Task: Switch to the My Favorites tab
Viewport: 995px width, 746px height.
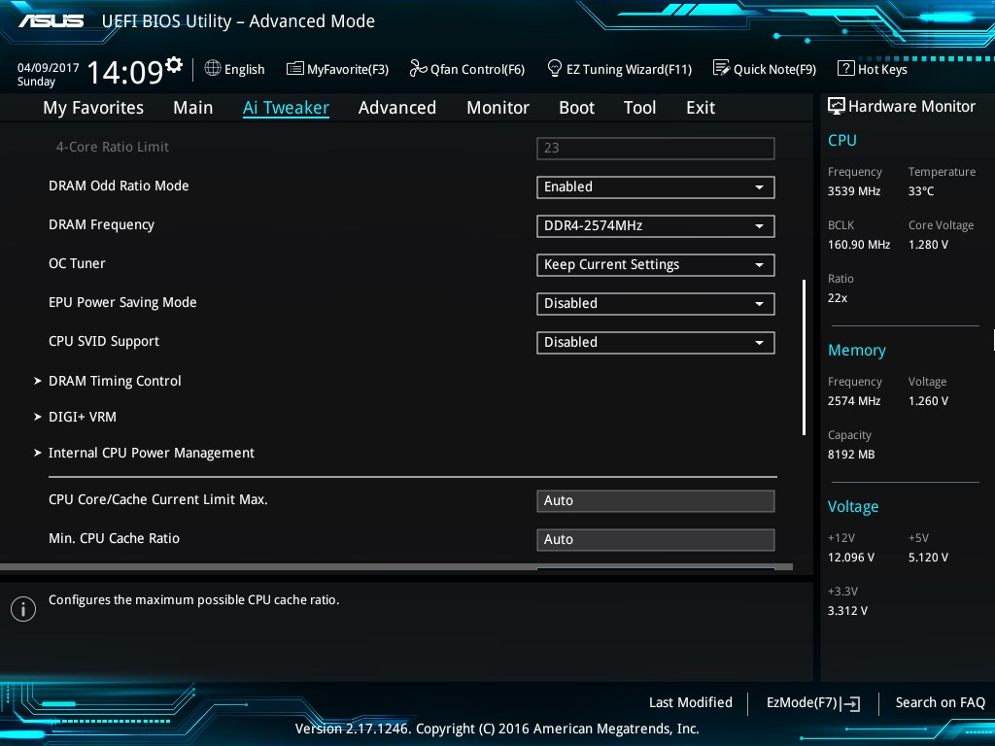Action: (x=93, y=108)
